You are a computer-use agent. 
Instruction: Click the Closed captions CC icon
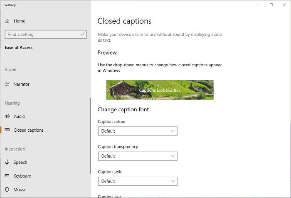coord(7,130)
